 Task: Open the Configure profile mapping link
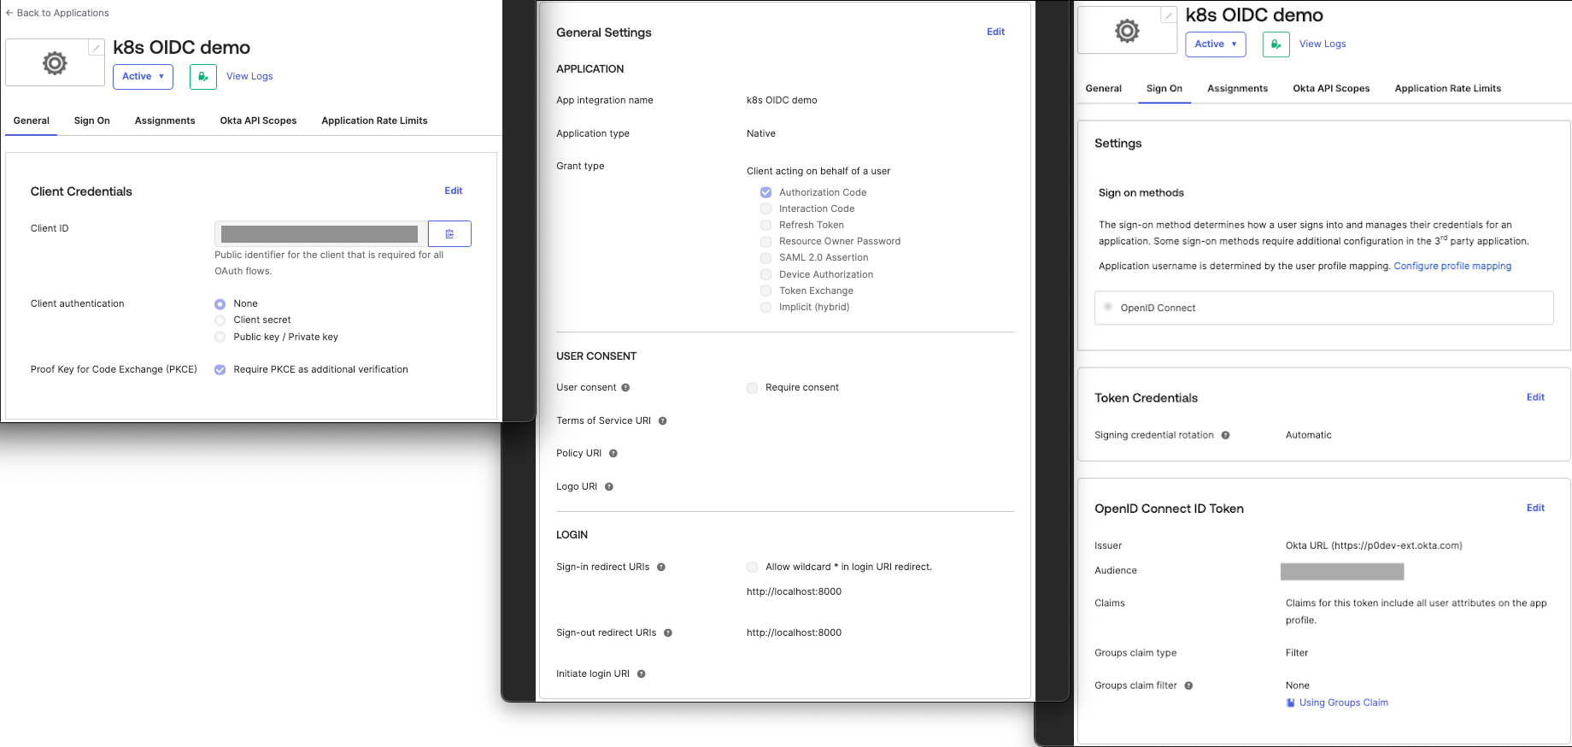point(1452,267)
